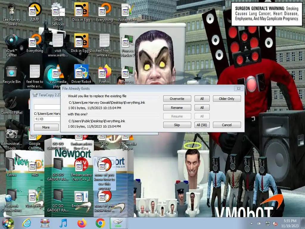Select the second-row Everything shortcut
Viewport: 305px width, 229px height.
[x=35, y=43]
